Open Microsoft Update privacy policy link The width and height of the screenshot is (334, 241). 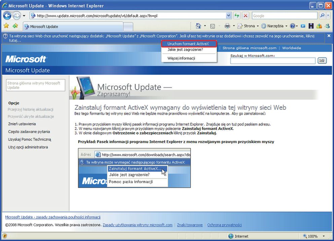tap(53, 217)
